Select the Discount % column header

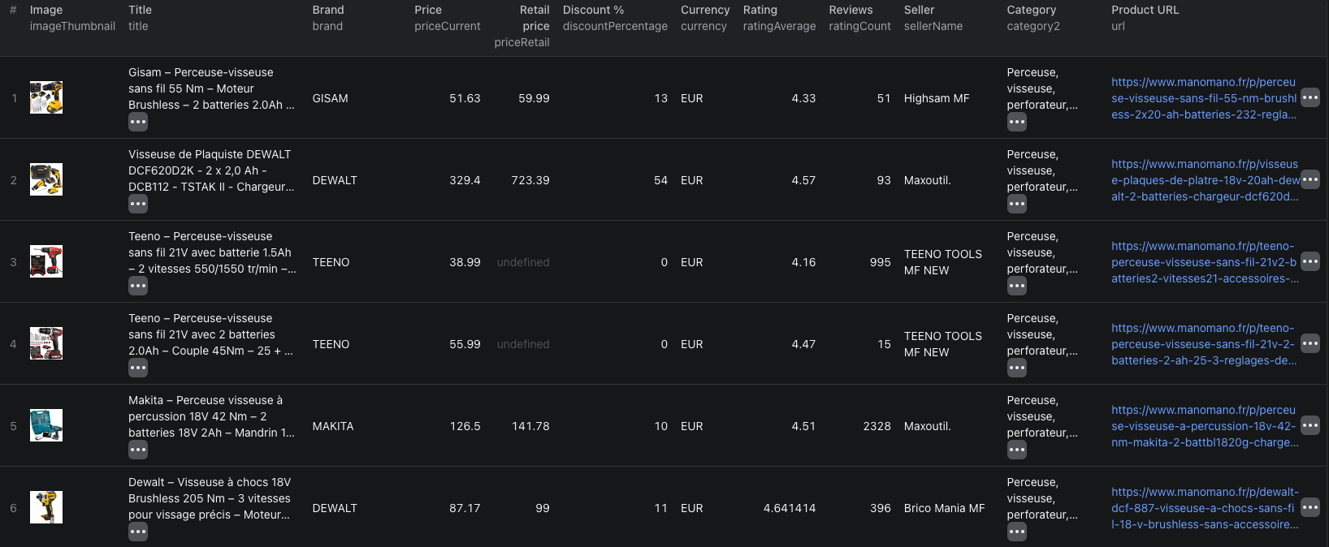point(615,18)
